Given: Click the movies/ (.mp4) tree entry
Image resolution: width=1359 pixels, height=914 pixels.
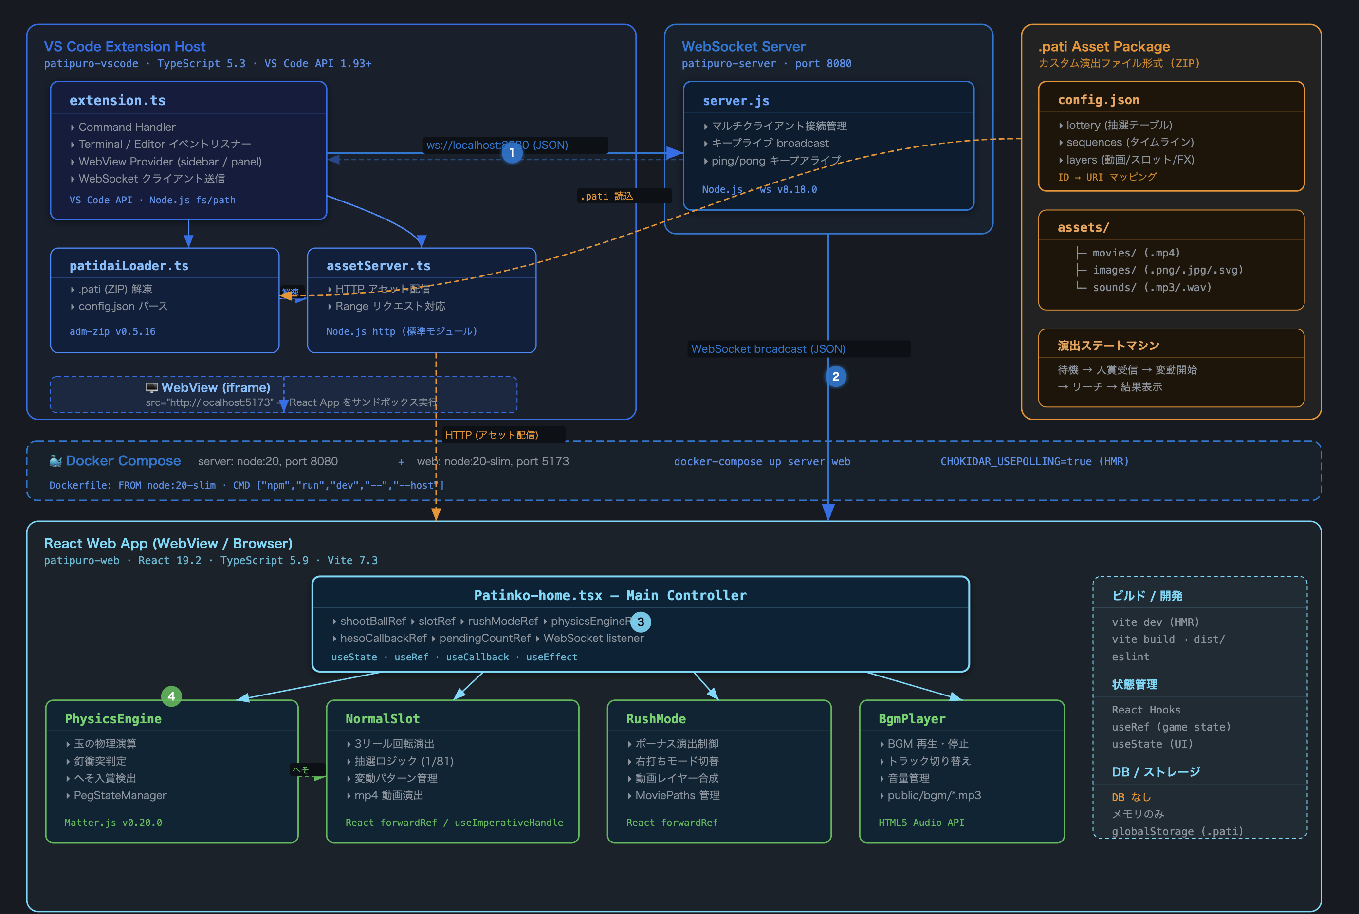Looking at the screenshot, I should (1135, 253).
